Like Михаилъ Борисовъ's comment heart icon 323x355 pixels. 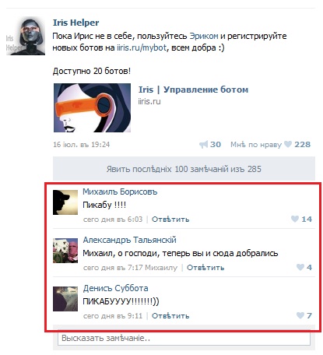click(x=295, y=219)
